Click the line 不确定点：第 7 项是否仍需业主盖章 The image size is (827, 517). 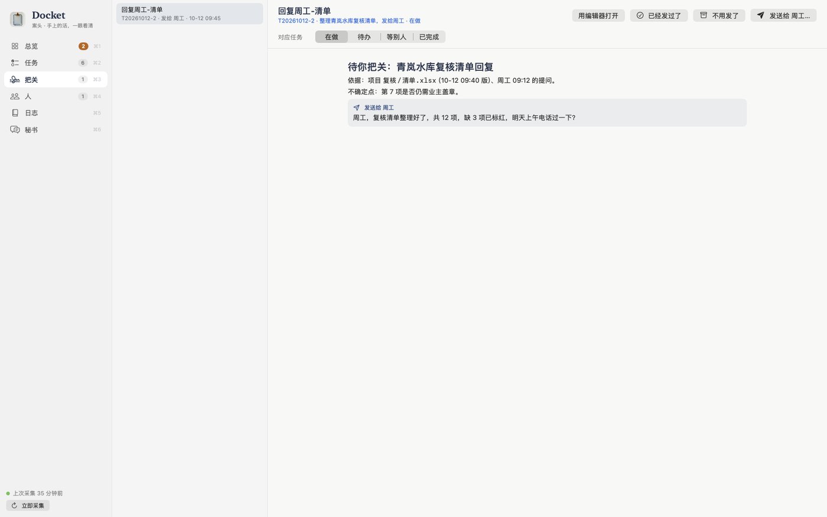click(405, 92)
